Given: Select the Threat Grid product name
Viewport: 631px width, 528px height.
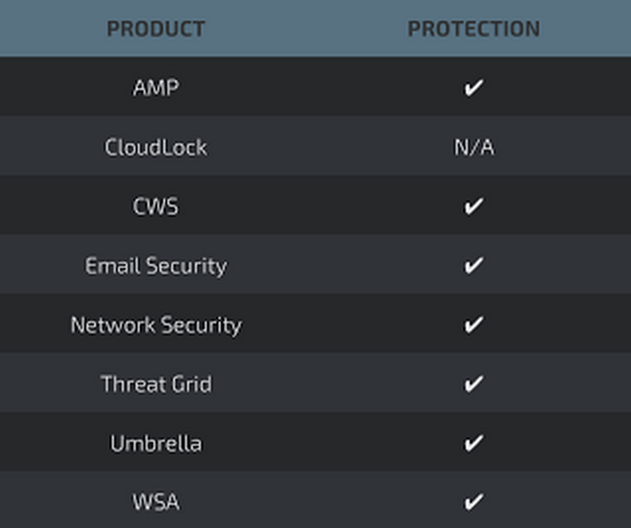Looking at the screenshot, I should pos(156,384).
